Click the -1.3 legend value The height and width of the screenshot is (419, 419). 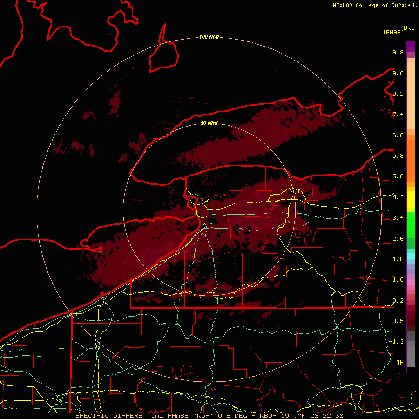coord(396,342)
